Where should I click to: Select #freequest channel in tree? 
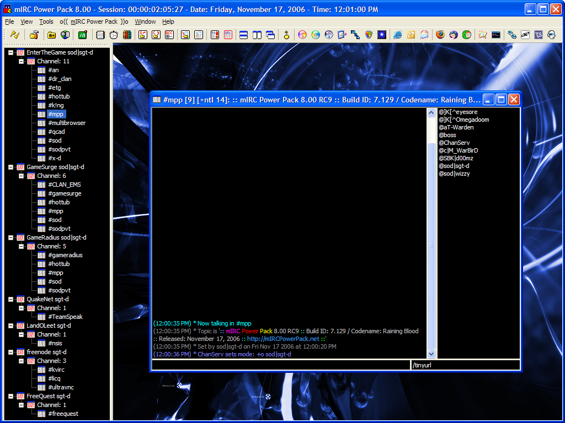[x=63, y=414]
